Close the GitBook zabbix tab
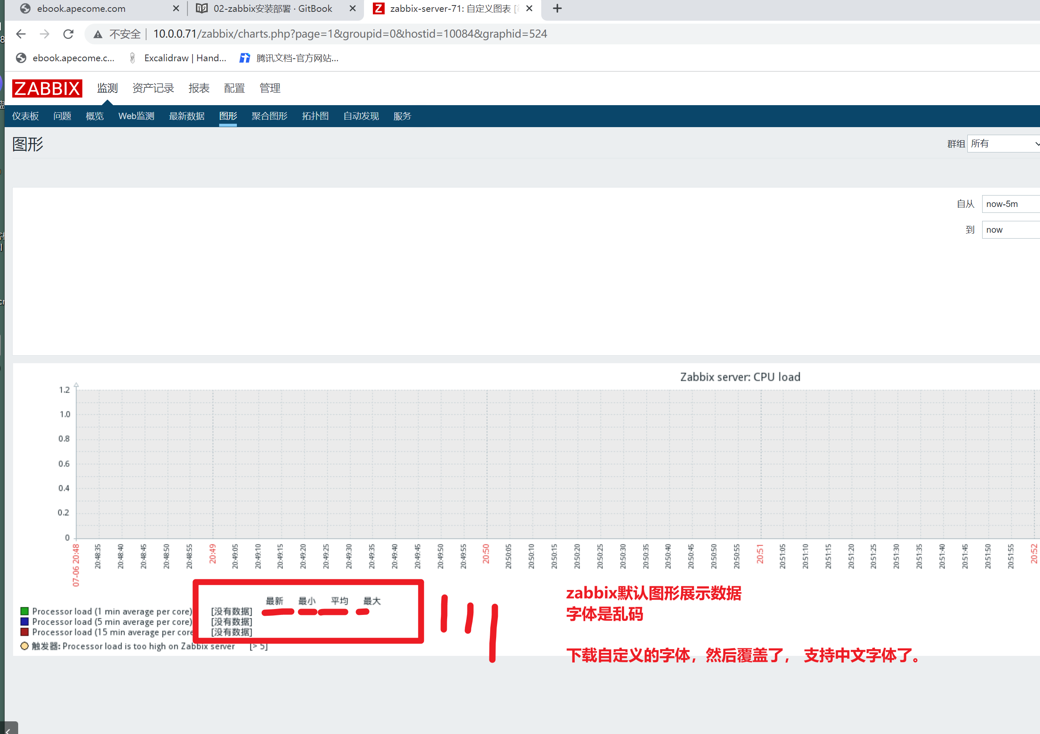Image resolution: width=1040 pixels, height=734 pixels. click(x=353, y=8)
